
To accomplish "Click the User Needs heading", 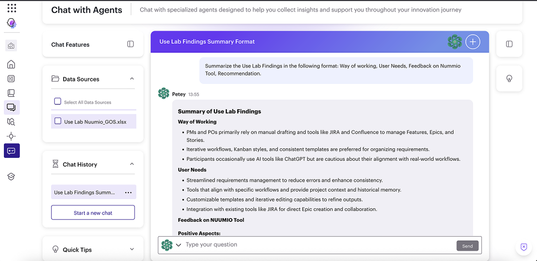I will (x=192, y=169).
